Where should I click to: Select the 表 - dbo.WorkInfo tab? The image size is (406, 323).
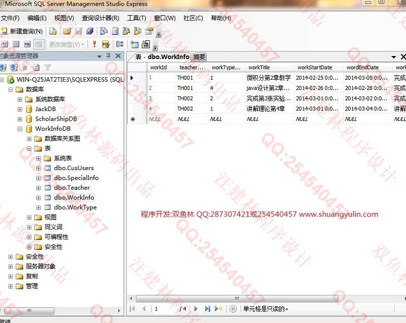pyautogui.click(x=162, y=57)
